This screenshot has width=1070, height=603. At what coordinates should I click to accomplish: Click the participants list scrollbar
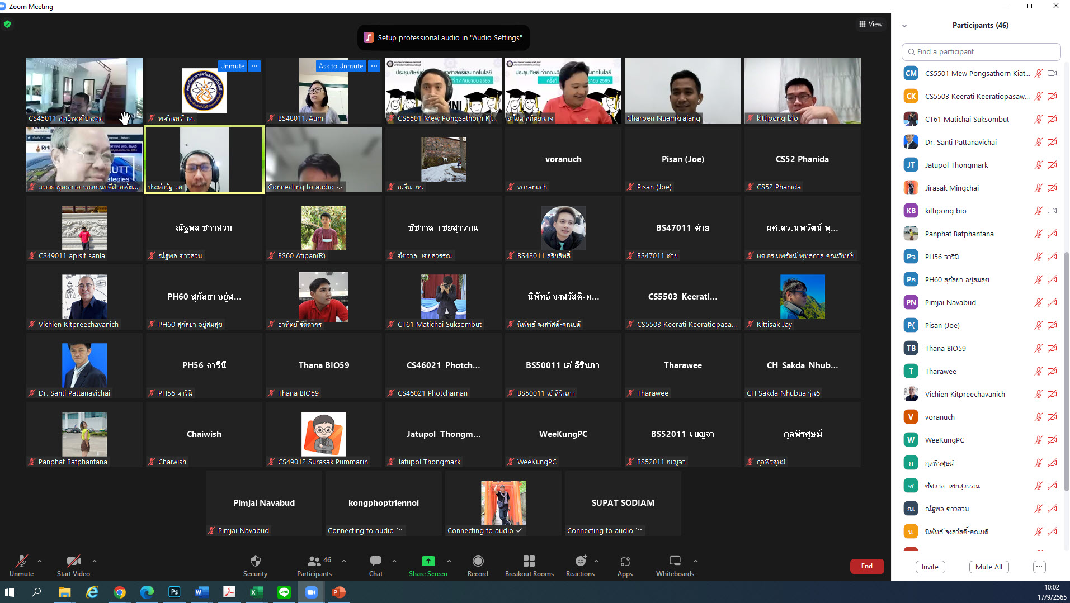tap(1066, 372)
